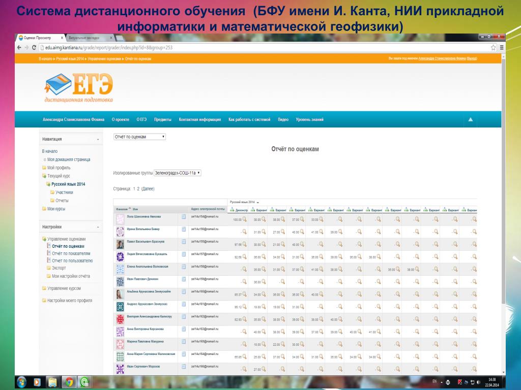Open the Предметы menu item
The height and width of the screenshot is (390, 521).
[162, 119]
